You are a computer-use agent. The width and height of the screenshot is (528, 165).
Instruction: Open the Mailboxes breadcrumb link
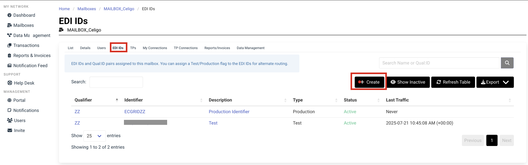pyautogui.click(x=87, y=9)
